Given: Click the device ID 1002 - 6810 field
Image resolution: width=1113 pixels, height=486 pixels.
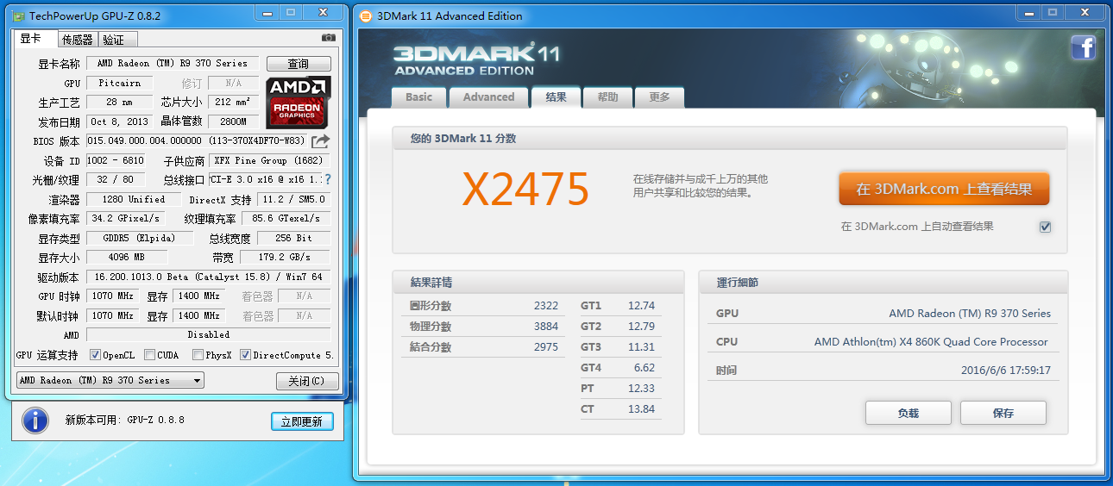Looking at the screenshot, I should [x=116, y=161].
